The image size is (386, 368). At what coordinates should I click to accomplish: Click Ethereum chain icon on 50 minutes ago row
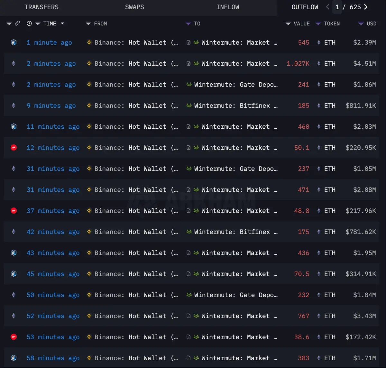tap(14, 295)
